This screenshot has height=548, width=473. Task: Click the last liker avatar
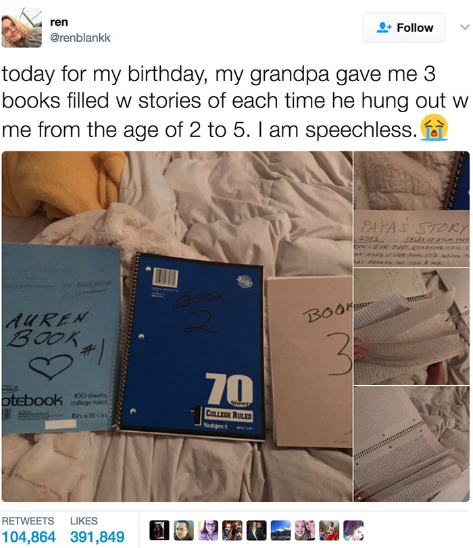[353, 530]
